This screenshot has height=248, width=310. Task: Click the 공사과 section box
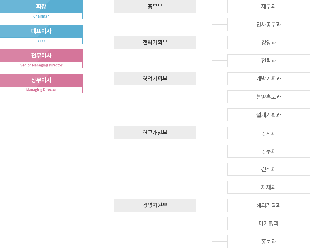269,133
